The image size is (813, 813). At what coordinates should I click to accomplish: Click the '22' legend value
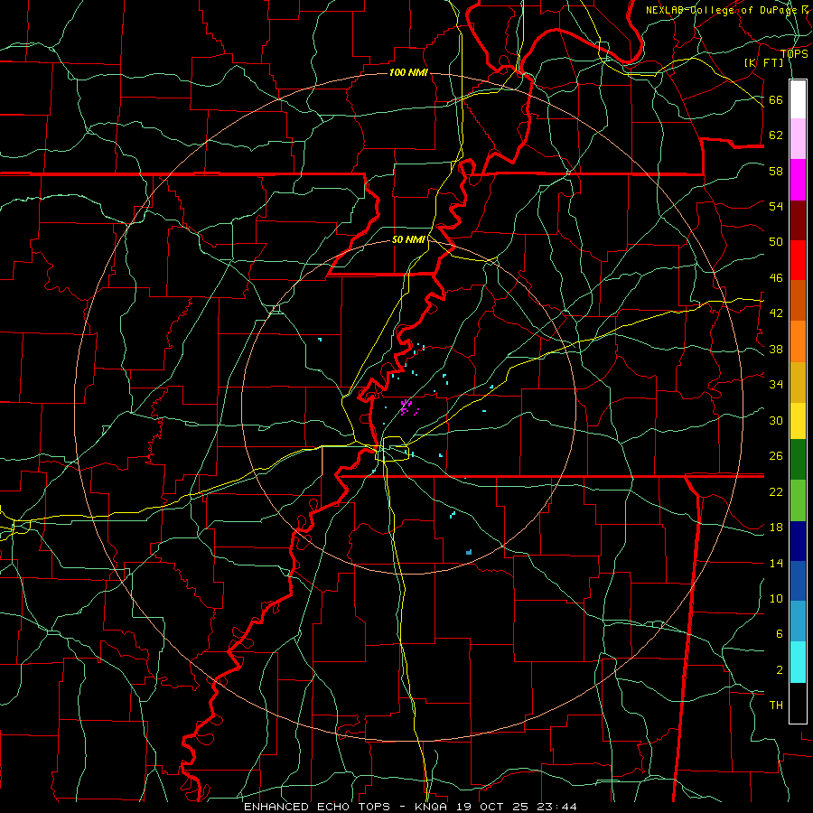[x=776, y=491]
